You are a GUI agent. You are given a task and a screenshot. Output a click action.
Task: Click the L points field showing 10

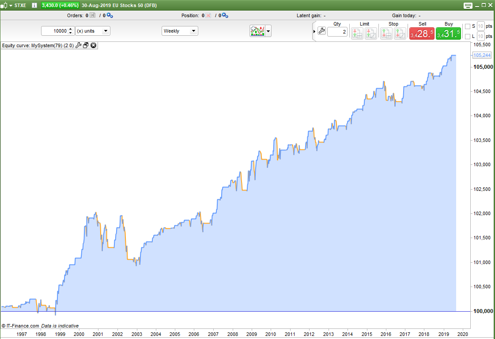tap(480, 36)
